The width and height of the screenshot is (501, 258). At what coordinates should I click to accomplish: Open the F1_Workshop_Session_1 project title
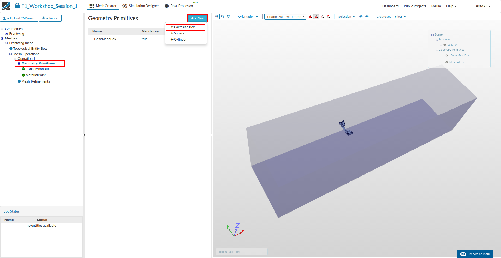point(50,6)
